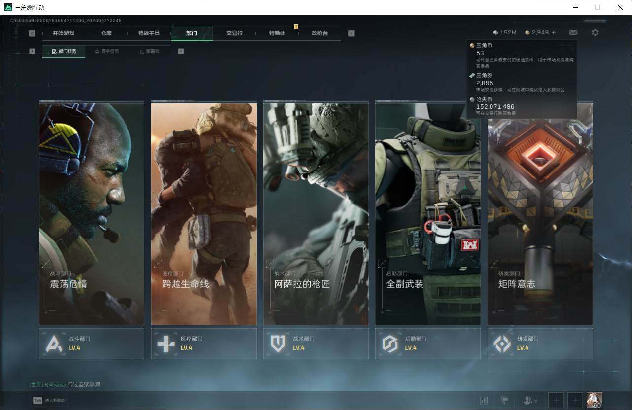Click the second empty teammate plus slot
Viewport: 632px width, 410px height.
click(575, 400)
